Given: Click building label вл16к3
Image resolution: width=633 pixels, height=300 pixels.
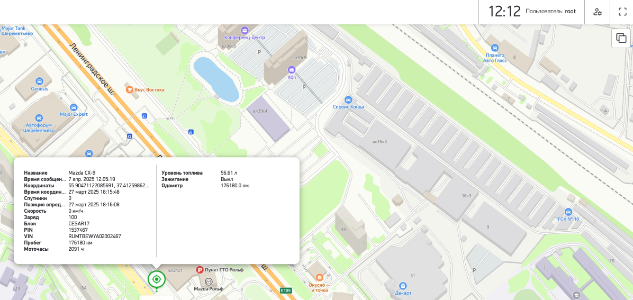Looking at the screenshot, I should (x=379, y=142).
